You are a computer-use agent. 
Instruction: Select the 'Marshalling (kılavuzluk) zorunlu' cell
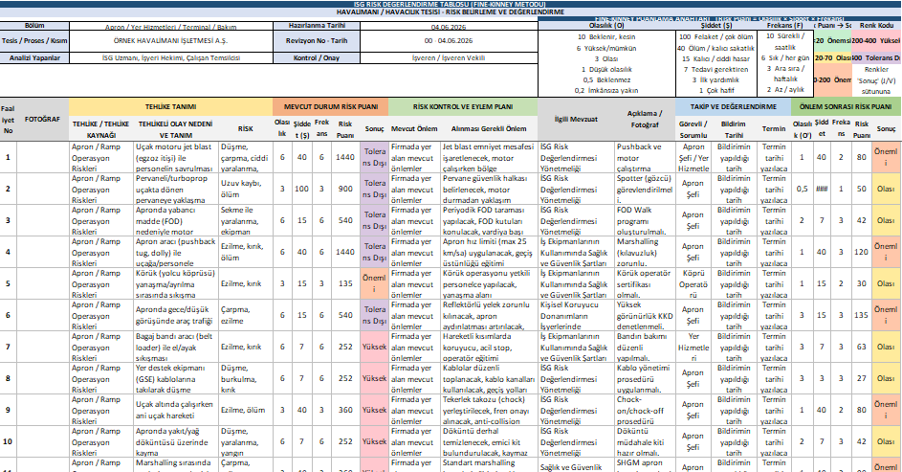pos(645,252)
